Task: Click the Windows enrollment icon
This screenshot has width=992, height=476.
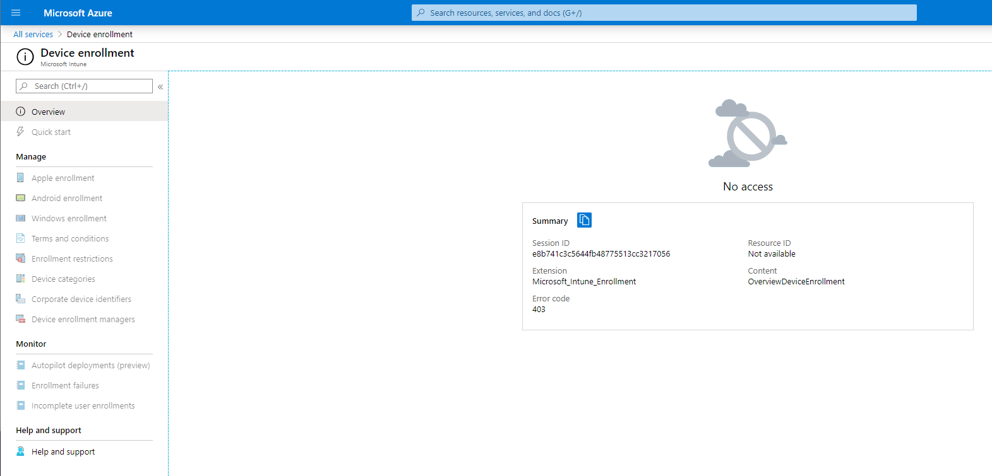Action: click(20, 218)
